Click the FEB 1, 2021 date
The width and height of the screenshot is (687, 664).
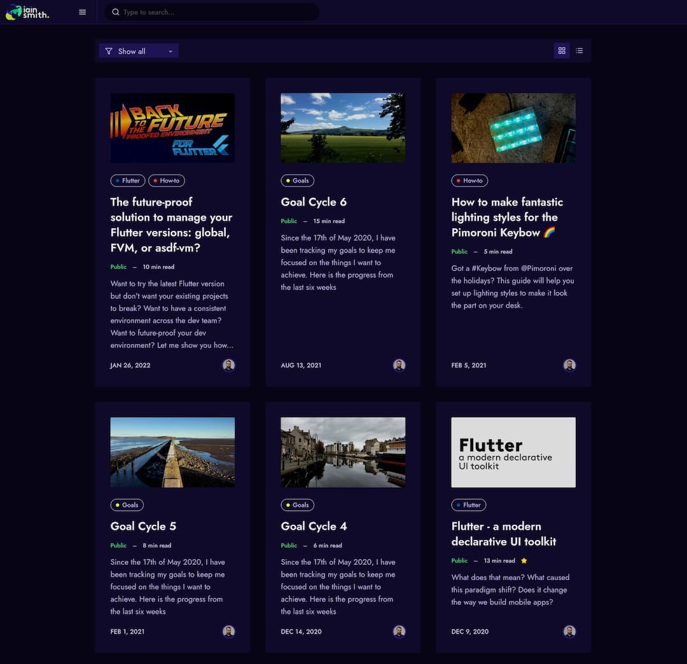[x=127, y=632]
